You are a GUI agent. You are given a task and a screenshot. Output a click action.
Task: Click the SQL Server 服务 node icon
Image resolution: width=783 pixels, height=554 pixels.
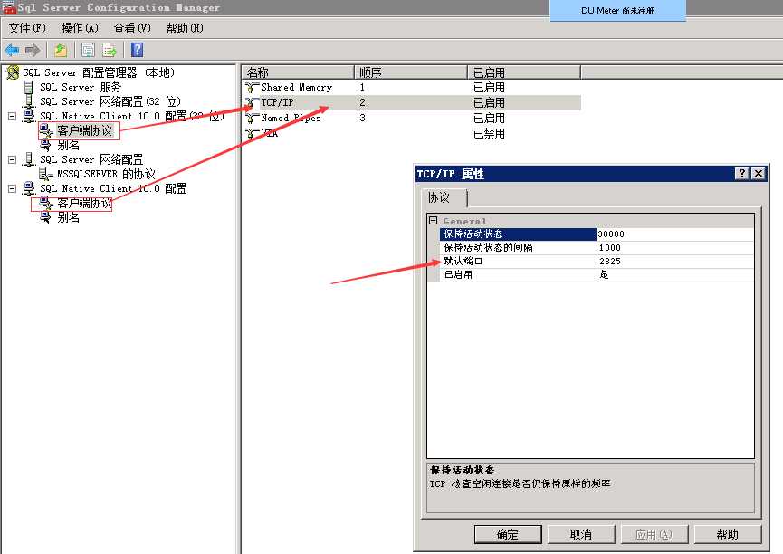[29, 88]
